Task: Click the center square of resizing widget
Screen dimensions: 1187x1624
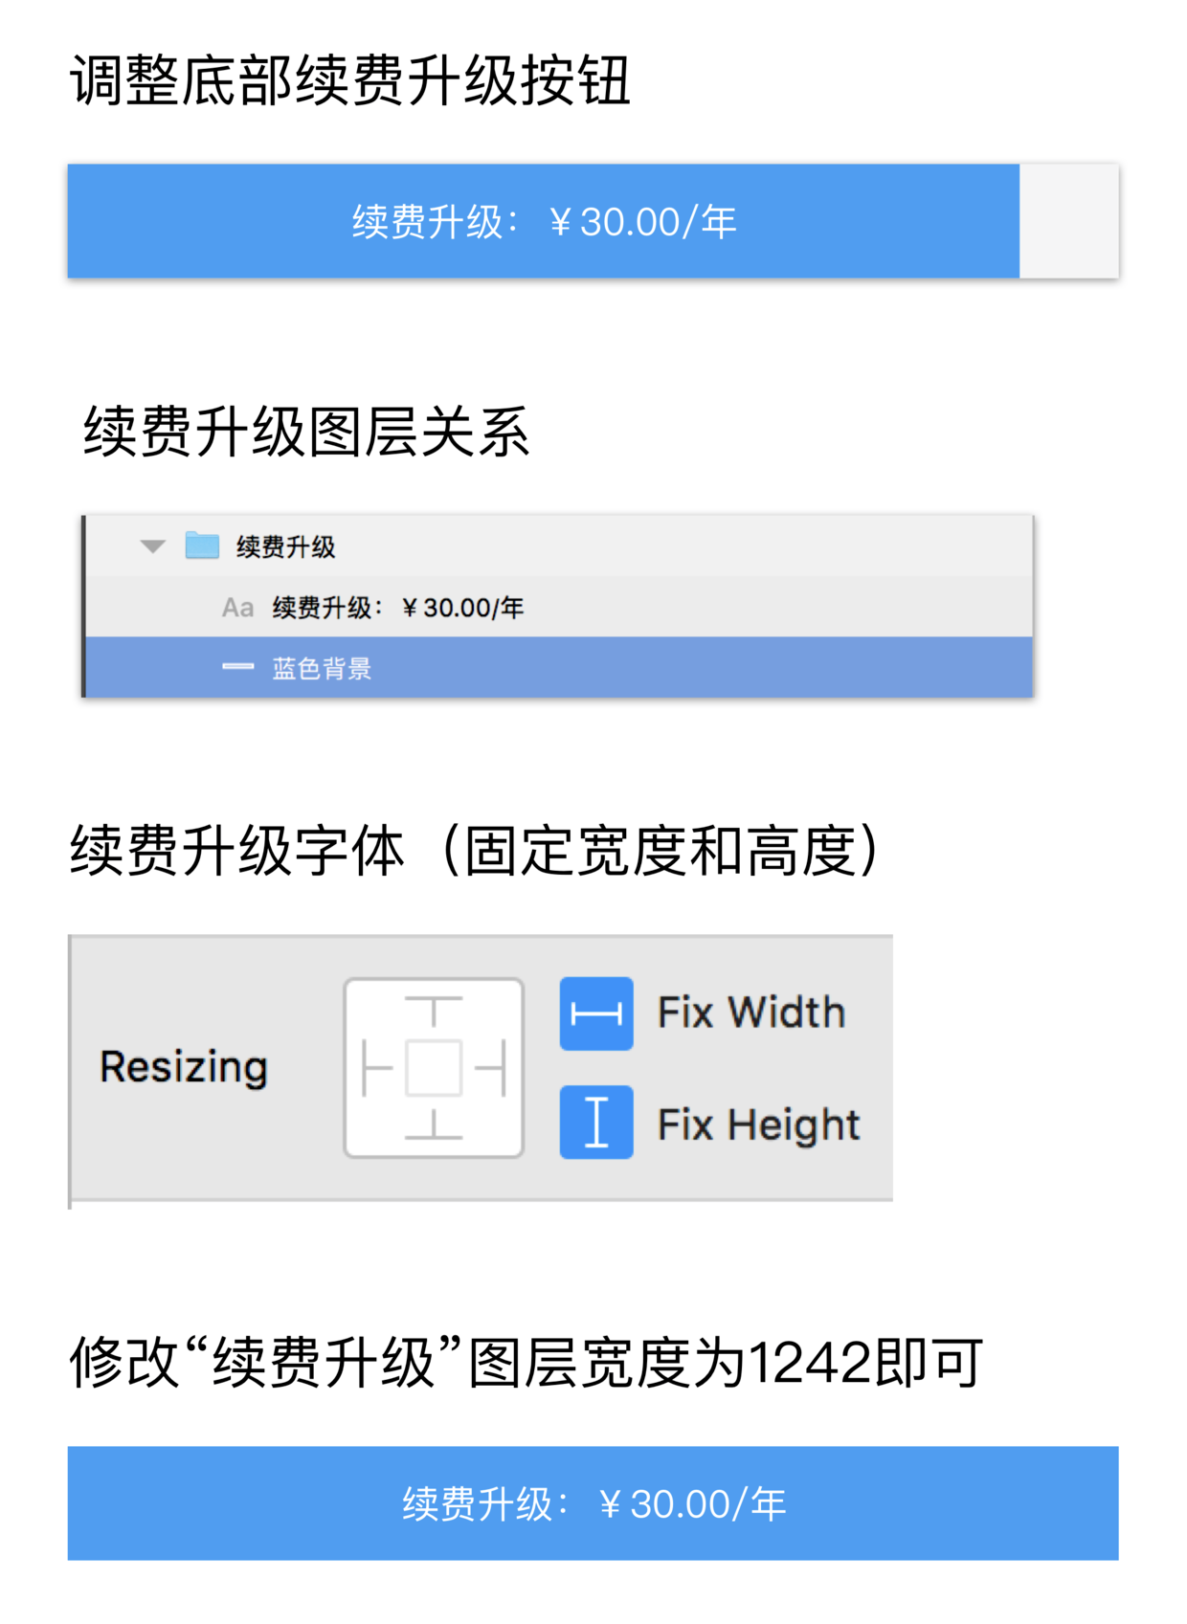Action: tap(434, 1068)
